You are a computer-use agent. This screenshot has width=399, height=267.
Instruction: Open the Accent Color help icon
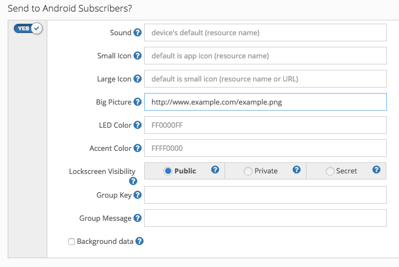tap(138, 148)
